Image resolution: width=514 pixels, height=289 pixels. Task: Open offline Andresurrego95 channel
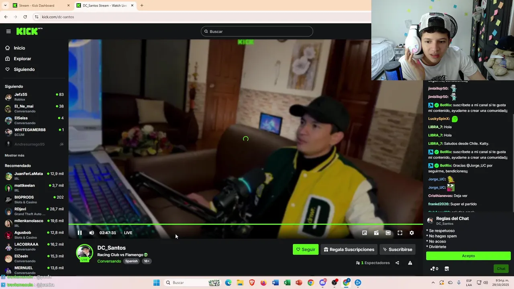click(x=34, y=144)
